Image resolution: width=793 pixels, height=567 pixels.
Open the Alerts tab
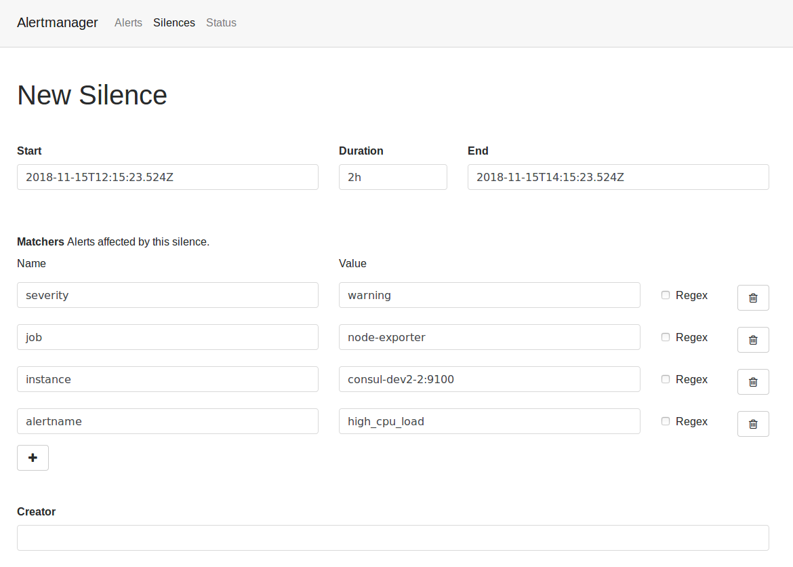[x=128, y=23]
